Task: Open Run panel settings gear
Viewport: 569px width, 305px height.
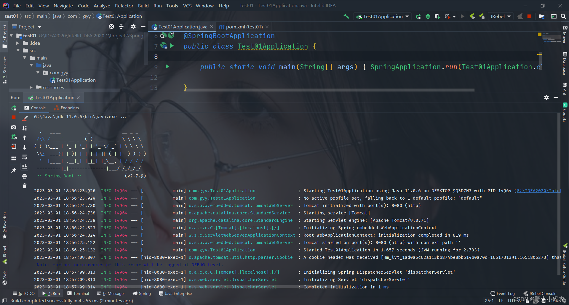Action: click(x=546, y=97)
